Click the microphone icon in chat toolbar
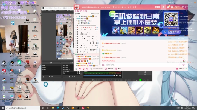 point(91,69)
